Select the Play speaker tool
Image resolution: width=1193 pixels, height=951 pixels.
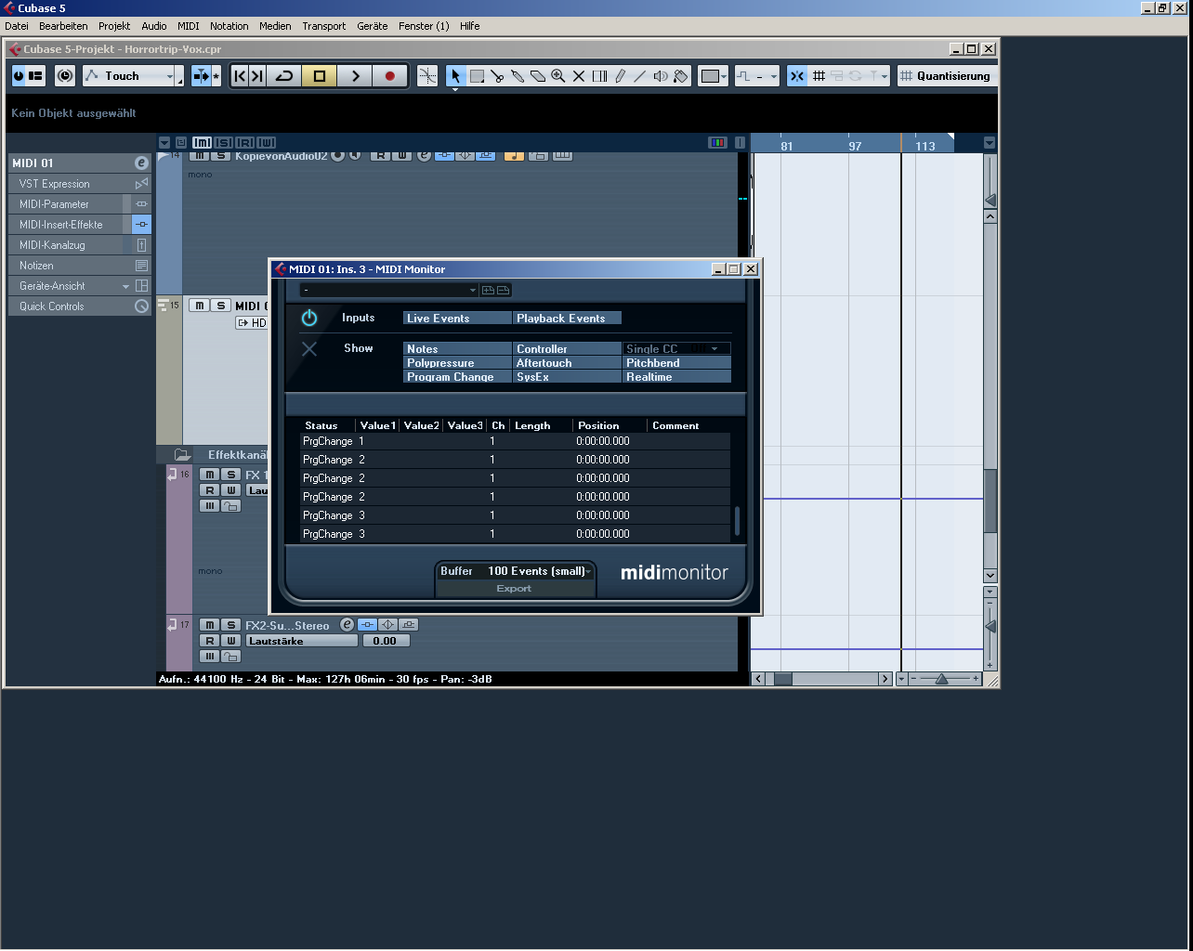click(x=661, y=76)
